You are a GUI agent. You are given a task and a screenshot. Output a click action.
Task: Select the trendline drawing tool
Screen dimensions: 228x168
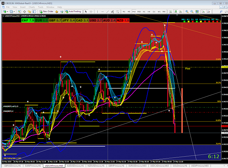point(108,11)
